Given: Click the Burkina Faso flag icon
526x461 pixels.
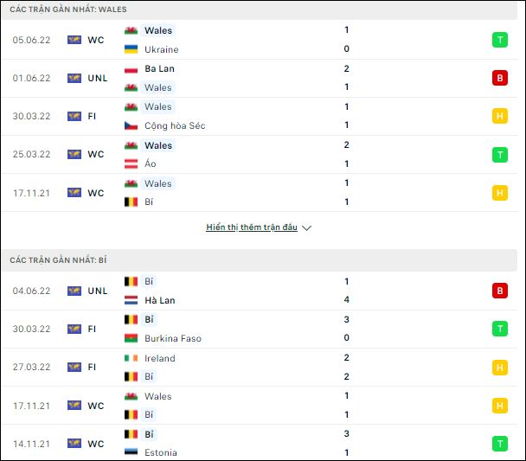Looking at the screenshot, I should click(131, 338).
